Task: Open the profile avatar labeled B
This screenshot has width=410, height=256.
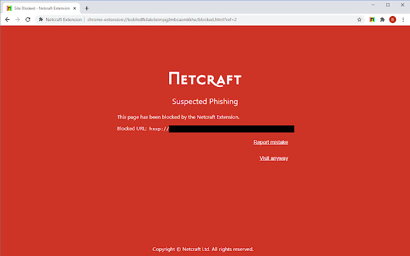Action: tap(393, 20)
